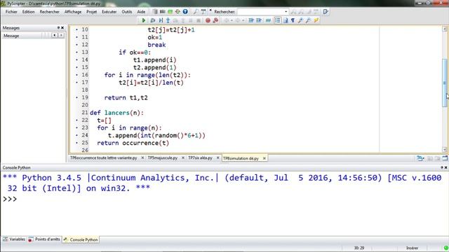Switch to TP5majuscule.py tab
449x252 pixels.
pos(162,158)
